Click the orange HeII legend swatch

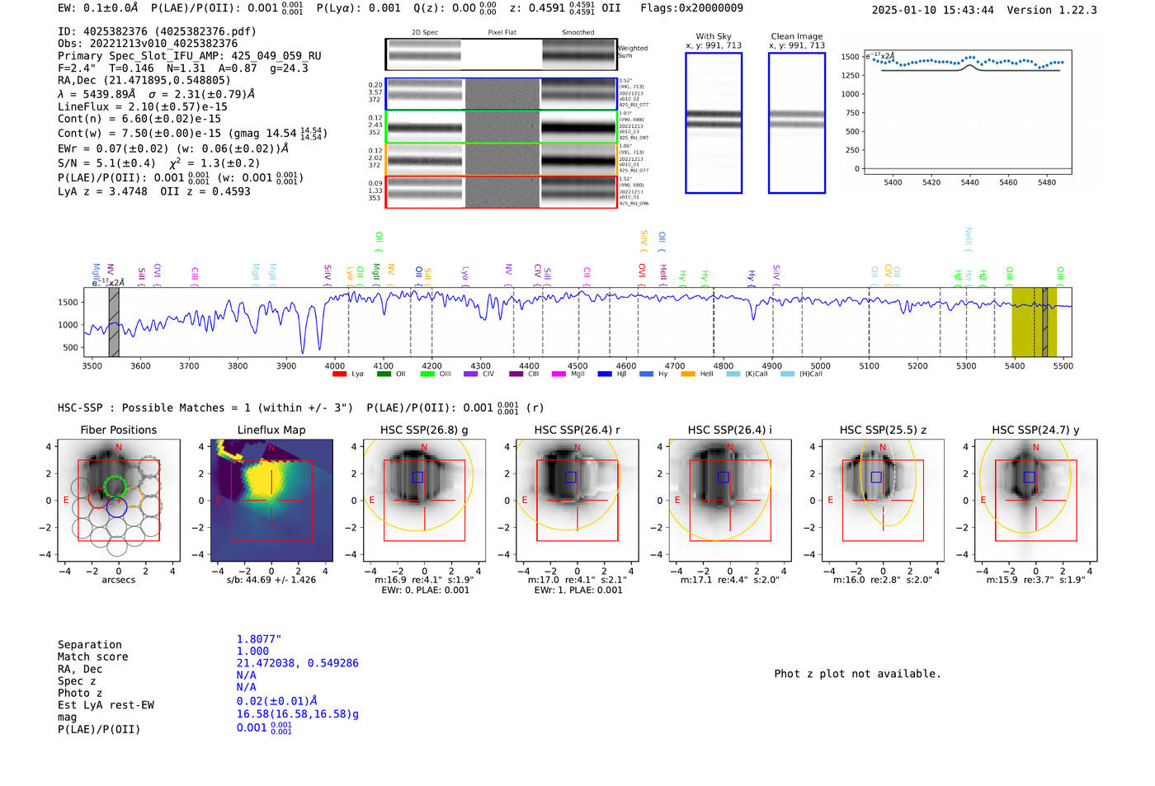688,374
